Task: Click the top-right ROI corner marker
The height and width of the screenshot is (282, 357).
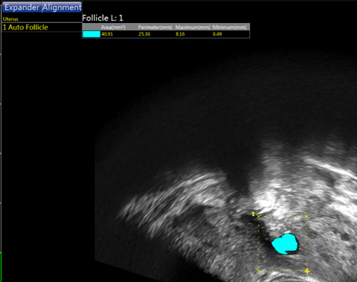Action: (307, 217)
